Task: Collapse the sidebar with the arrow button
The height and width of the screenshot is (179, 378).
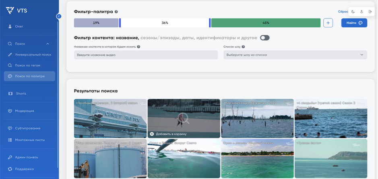Action: (x=59, y=16)
